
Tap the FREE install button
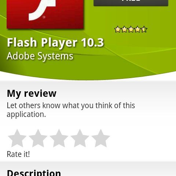[x=131, y=3]
